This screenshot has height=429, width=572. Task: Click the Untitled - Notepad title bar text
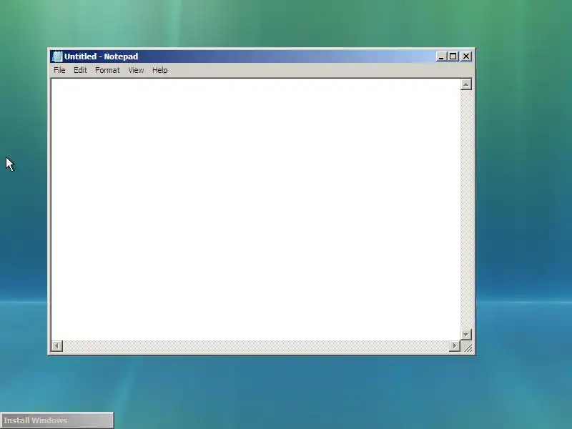[101, 56]
